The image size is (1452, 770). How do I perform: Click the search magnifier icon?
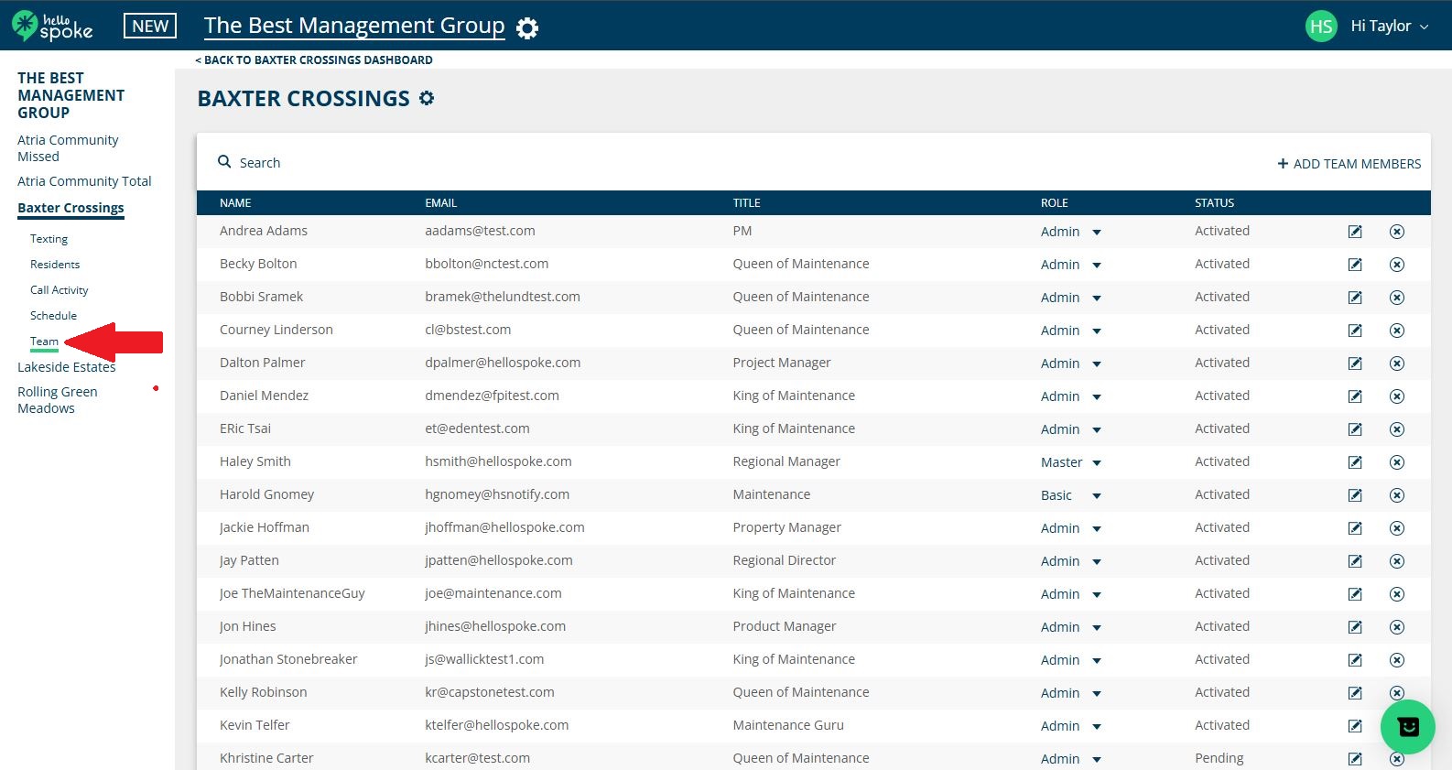(224, 162)
